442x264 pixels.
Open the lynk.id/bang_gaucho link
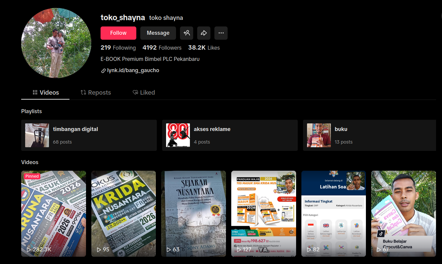pyautogui.click(x=133, y=70)
